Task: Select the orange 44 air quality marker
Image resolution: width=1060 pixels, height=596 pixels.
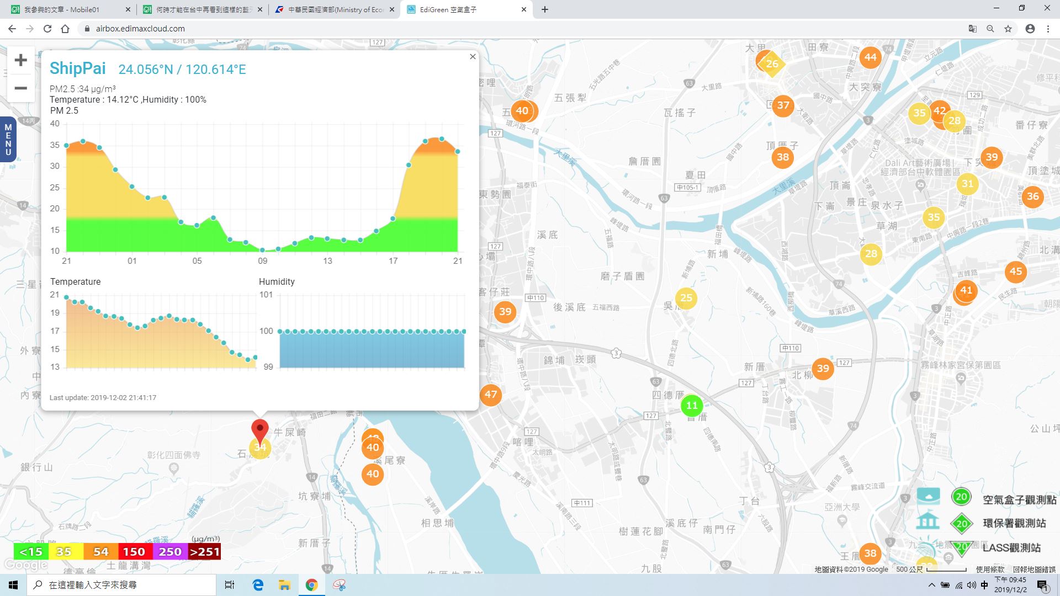Action: (871, 57)
